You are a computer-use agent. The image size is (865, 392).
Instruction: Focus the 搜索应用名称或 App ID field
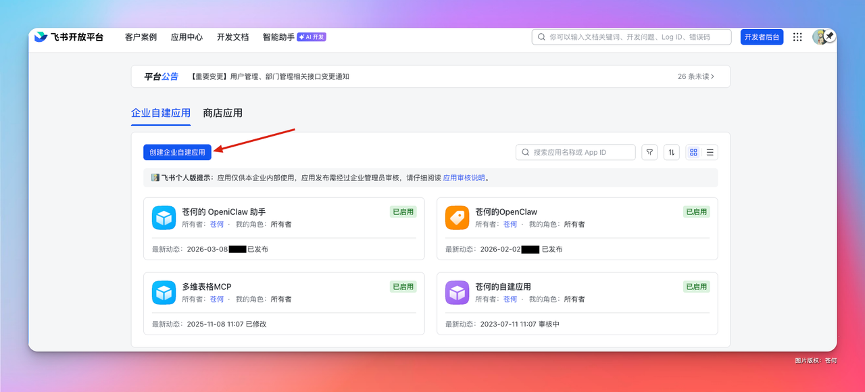pos(576,152)
